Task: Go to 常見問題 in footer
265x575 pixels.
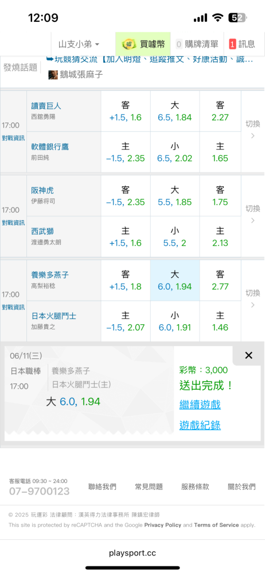Action: (149, 486)
